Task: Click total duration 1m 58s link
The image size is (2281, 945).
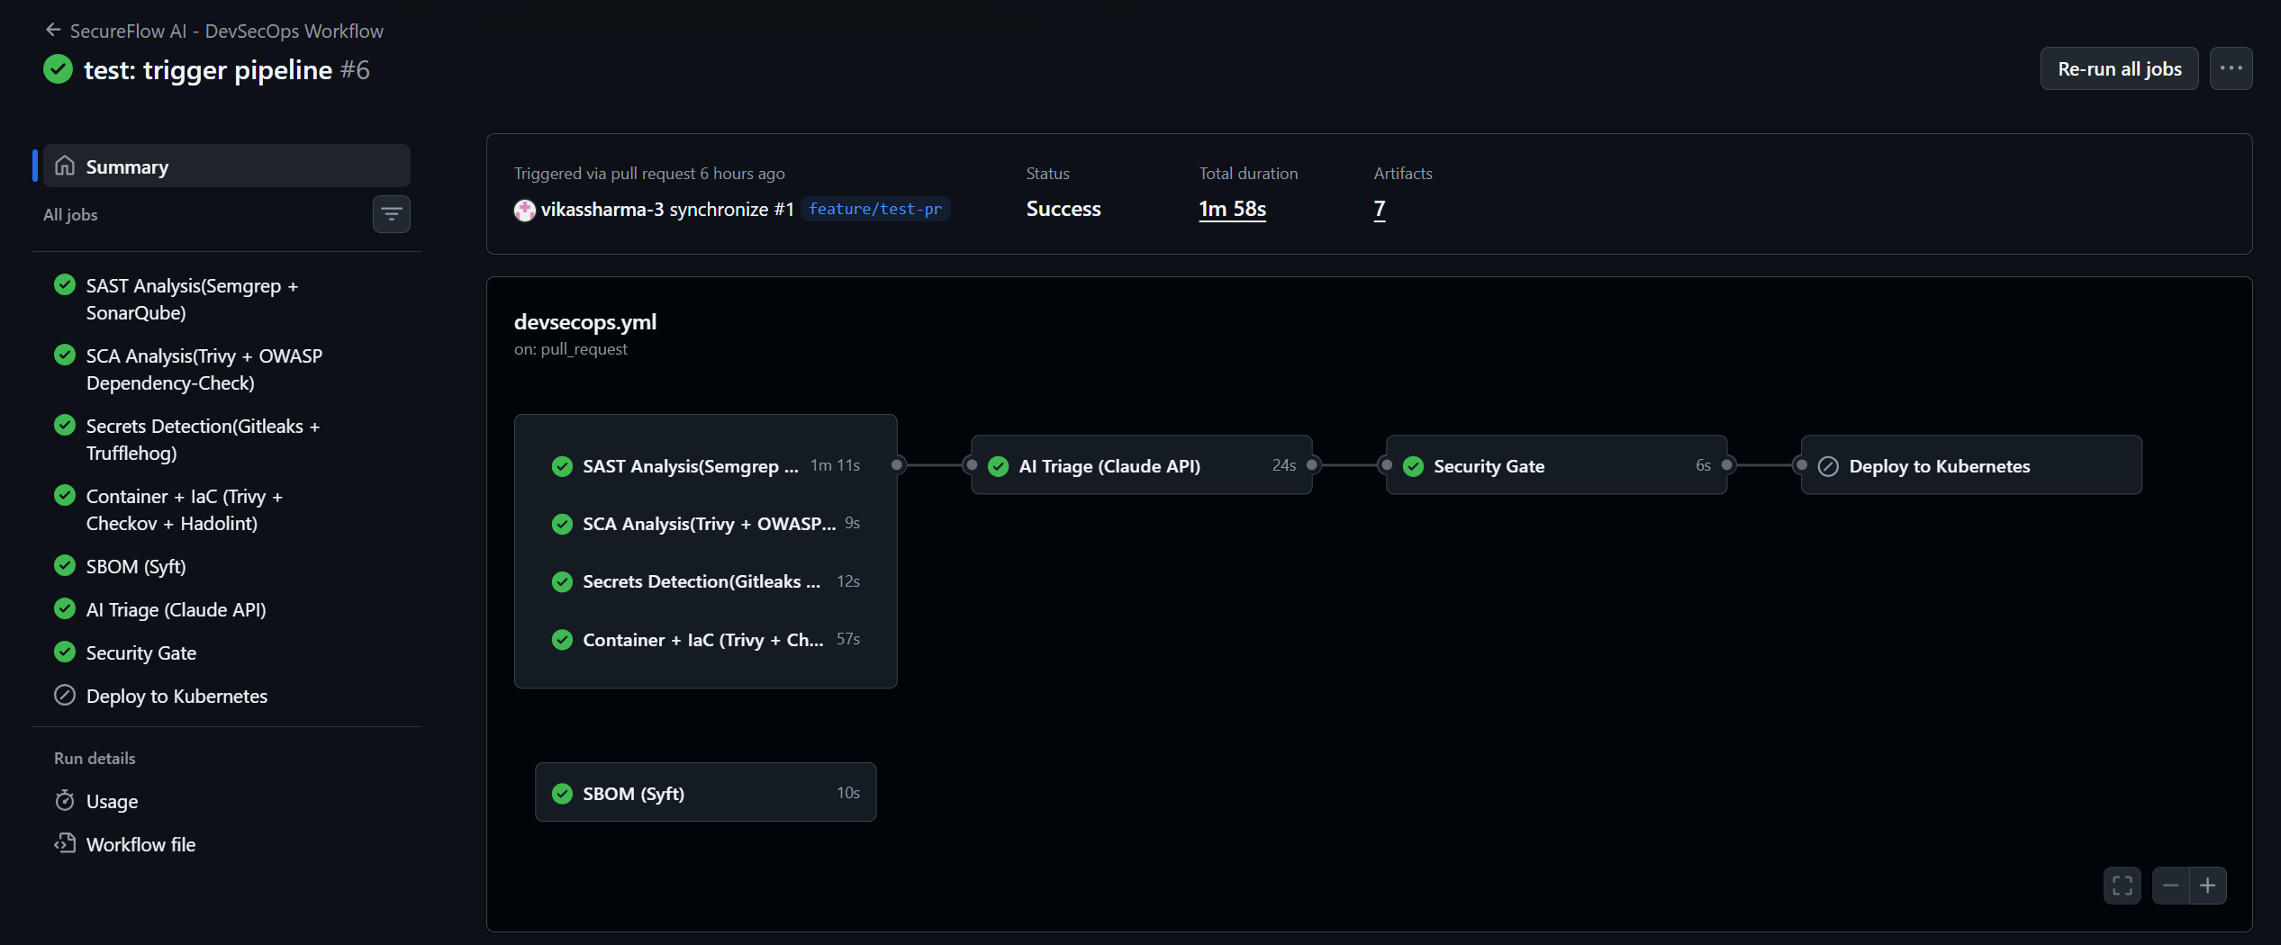Action: [x=1232, y=209]
